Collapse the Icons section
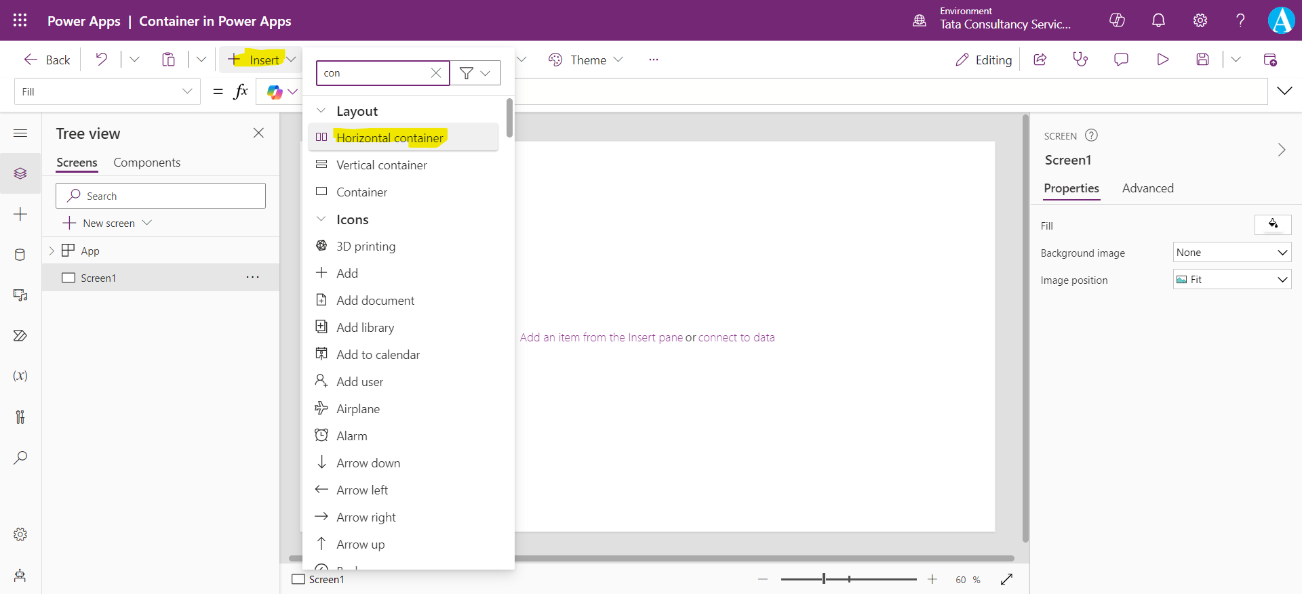 click(321, 219)
